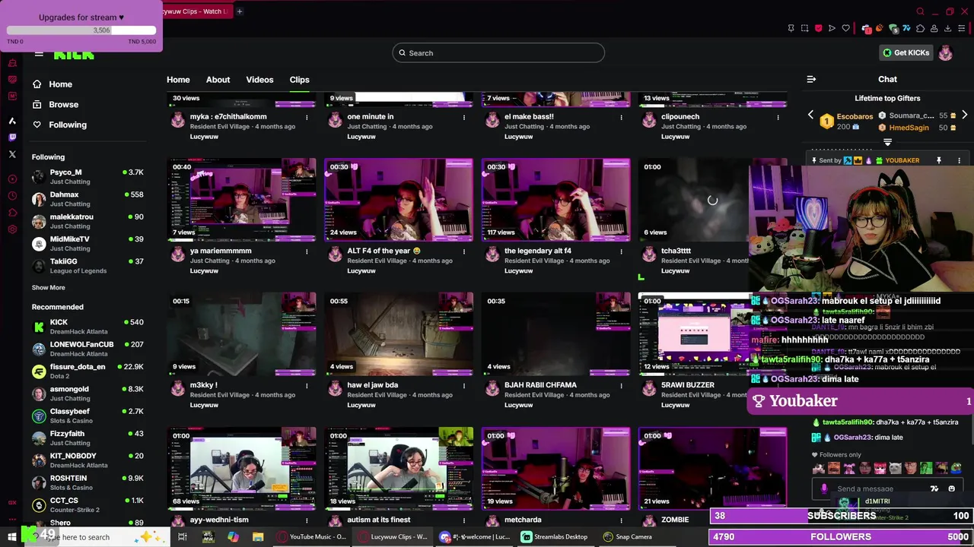
Task: Open options for 'BJAH RABII CHFAMA' clip
Action: [622, 386]
